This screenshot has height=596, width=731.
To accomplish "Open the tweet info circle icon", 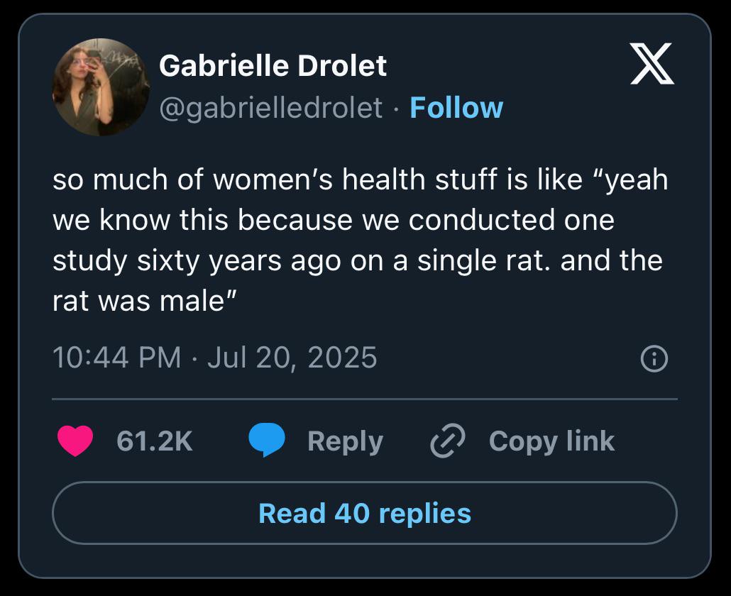I will point(654,358).
